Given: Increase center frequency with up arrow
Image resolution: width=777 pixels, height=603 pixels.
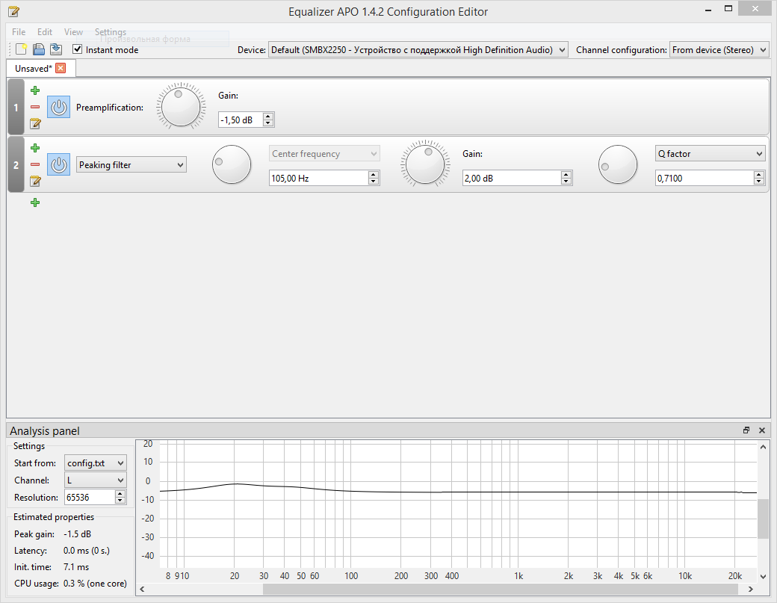Looking at the screenshot, I should pos(374,174).
